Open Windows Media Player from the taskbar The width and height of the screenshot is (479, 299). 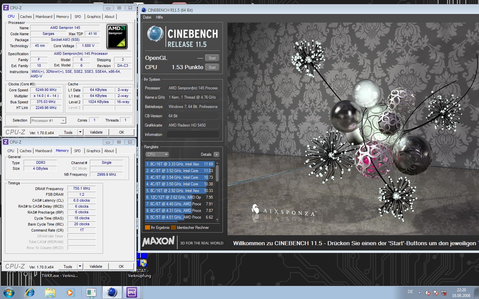(x=70, y=293)
